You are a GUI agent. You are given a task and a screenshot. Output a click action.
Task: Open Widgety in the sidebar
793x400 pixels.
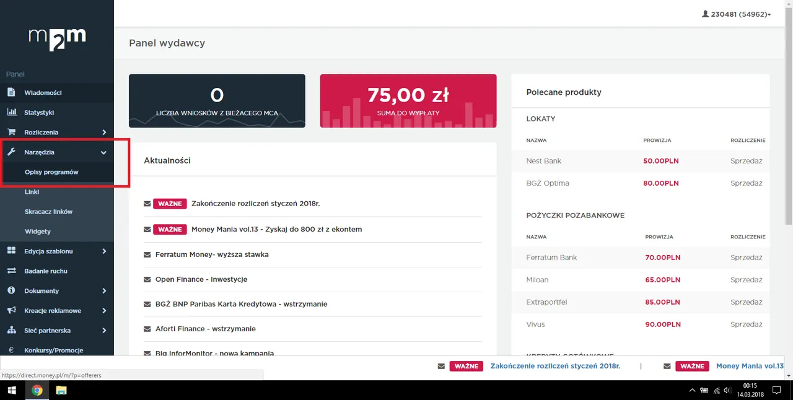click(38, 231)
